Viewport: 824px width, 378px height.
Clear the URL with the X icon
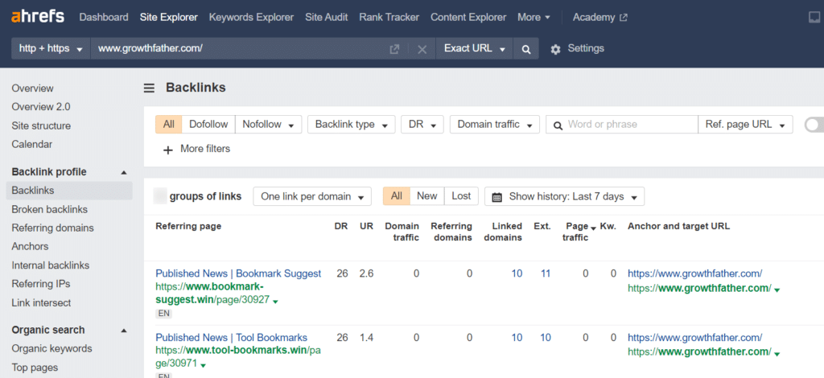click(x=422, y=49)
